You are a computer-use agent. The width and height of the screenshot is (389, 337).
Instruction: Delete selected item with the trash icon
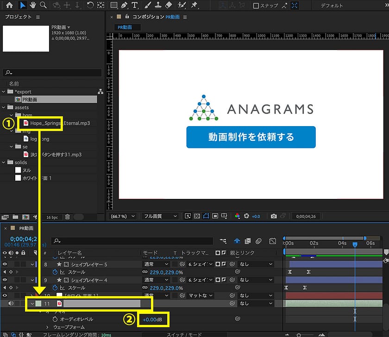point(68,216)
